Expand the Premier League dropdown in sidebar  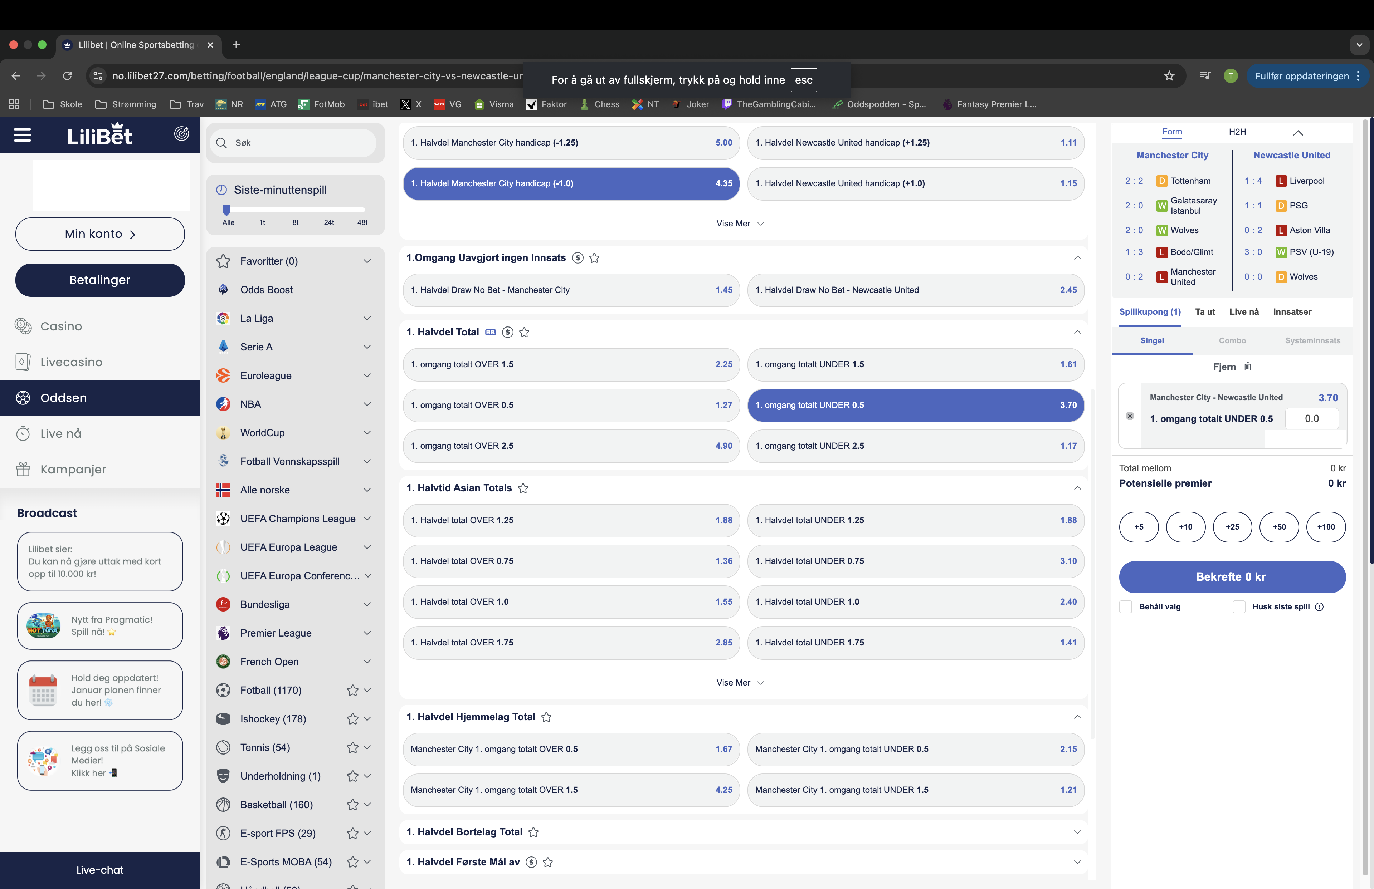coord(367,633)
